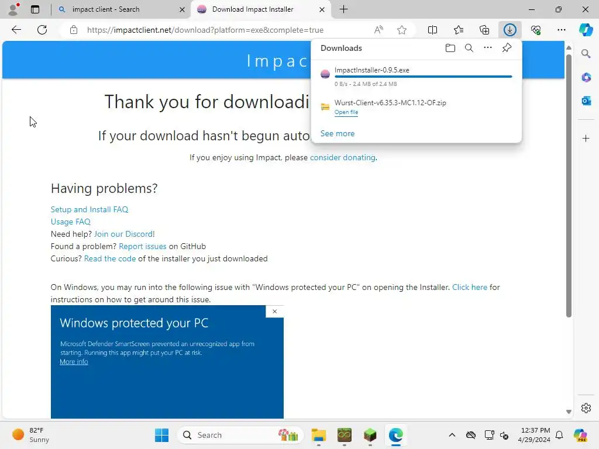Click here for SmartScreen instructions
The image size is (599, 449).
pyautogui.click(x=470, y=287)
